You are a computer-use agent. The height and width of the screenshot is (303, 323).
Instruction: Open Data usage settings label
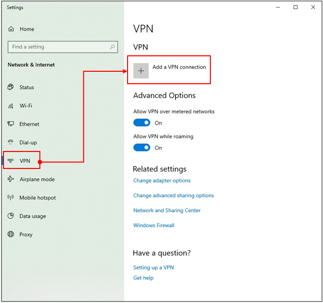pos(33,216)
